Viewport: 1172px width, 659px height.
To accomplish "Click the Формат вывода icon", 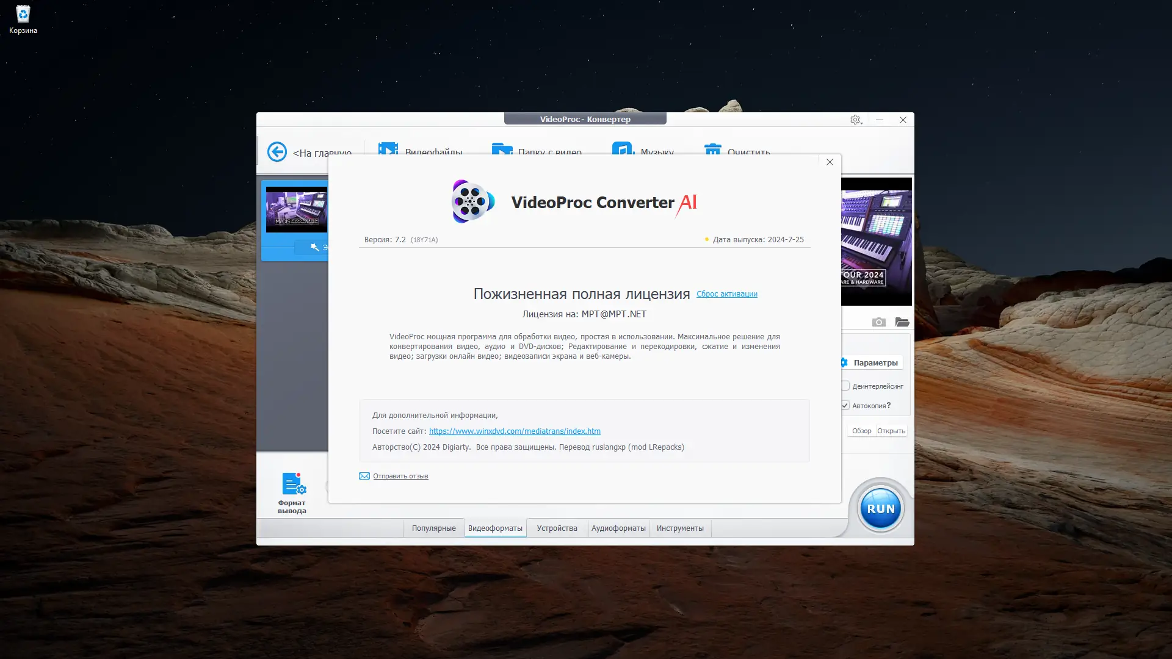I will tap(292, 484).
